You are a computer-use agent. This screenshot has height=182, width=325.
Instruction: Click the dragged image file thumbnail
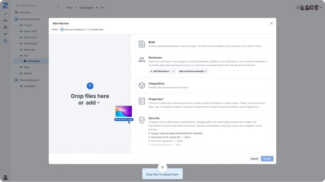[x=124, y=111]
